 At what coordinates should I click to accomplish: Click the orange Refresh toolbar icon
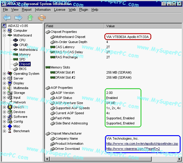(42, 18)
